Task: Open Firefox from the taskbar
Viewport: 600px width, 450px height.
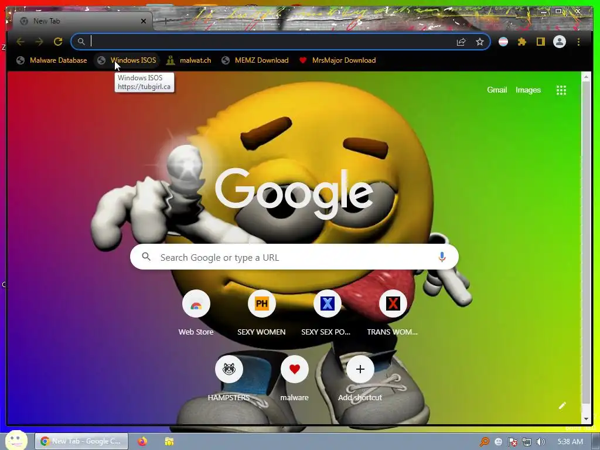Action: pos(142,441)
